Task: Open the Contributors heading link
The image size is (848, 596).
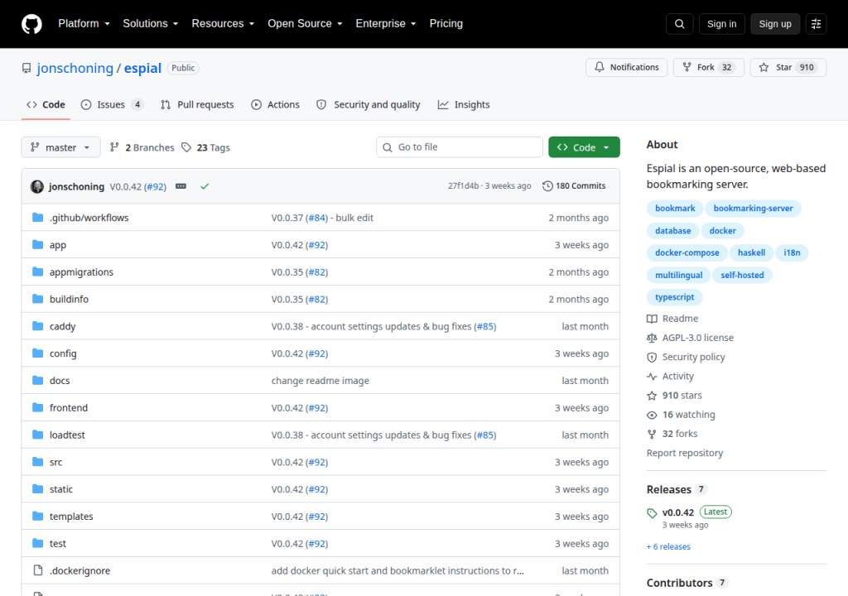Action: 679,583
